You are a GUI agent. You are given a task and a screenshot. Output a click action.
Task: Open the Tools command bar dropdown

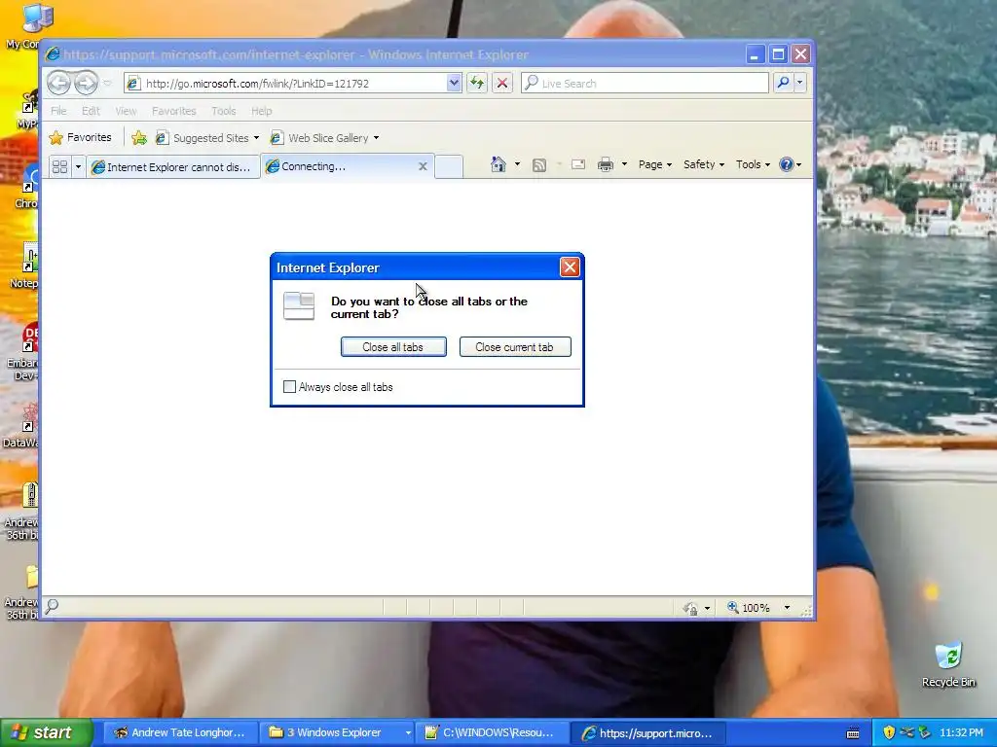click(753, 164)
